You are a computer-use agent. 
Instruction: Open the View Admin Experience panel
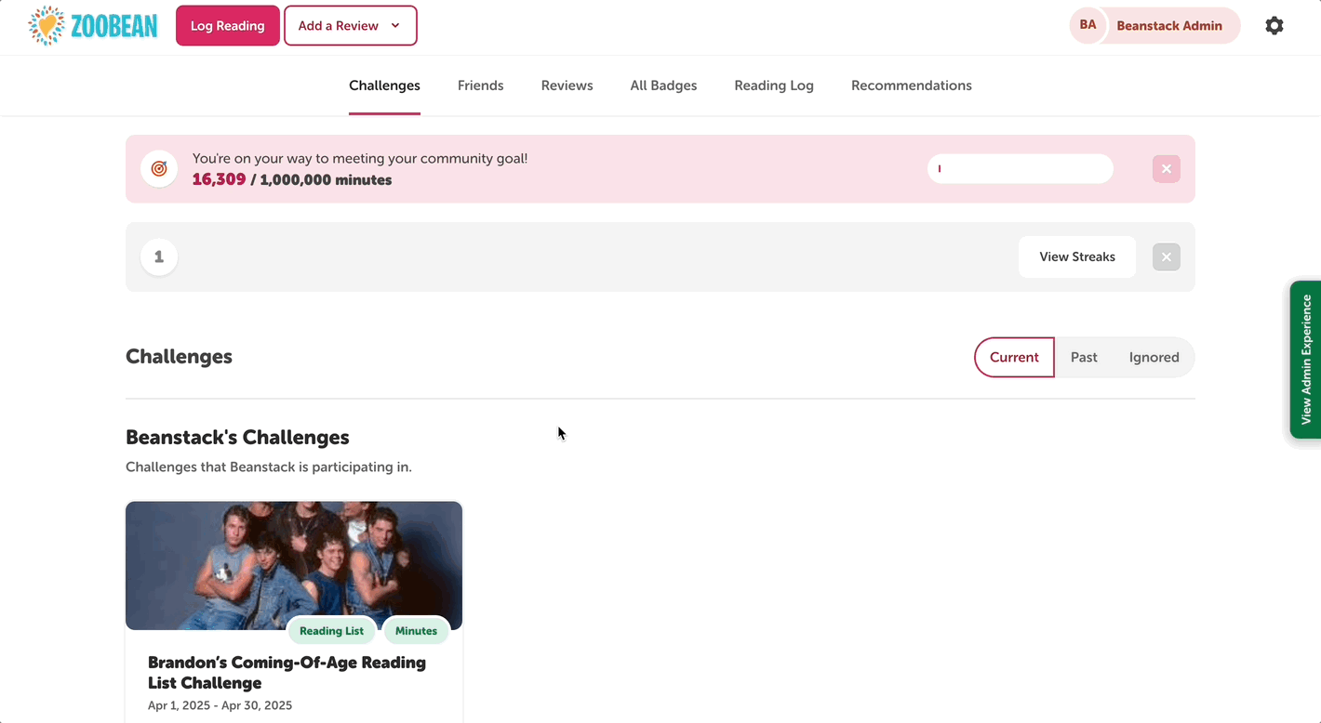tap(1306, 361)
